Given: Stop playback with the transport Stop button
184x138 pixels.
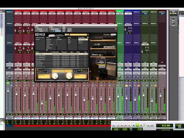Looking at the screenshot, I should coord(133,125).
